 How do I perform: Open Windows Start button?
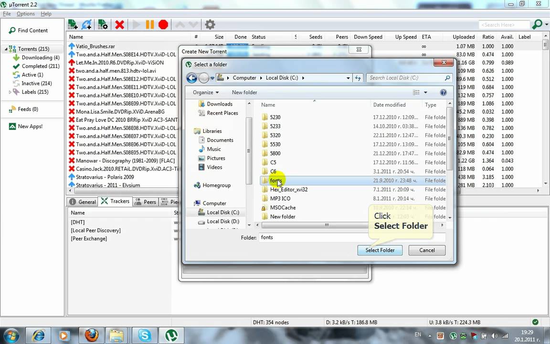pyautogui.click(x=11, y=335)
